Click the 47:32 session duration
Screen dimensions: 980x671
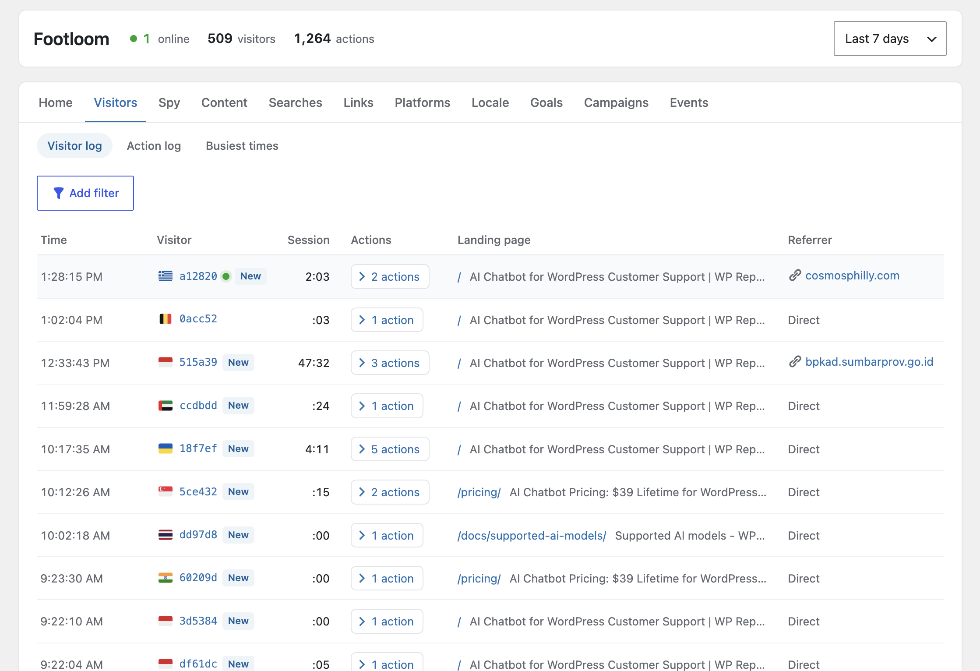314,363
